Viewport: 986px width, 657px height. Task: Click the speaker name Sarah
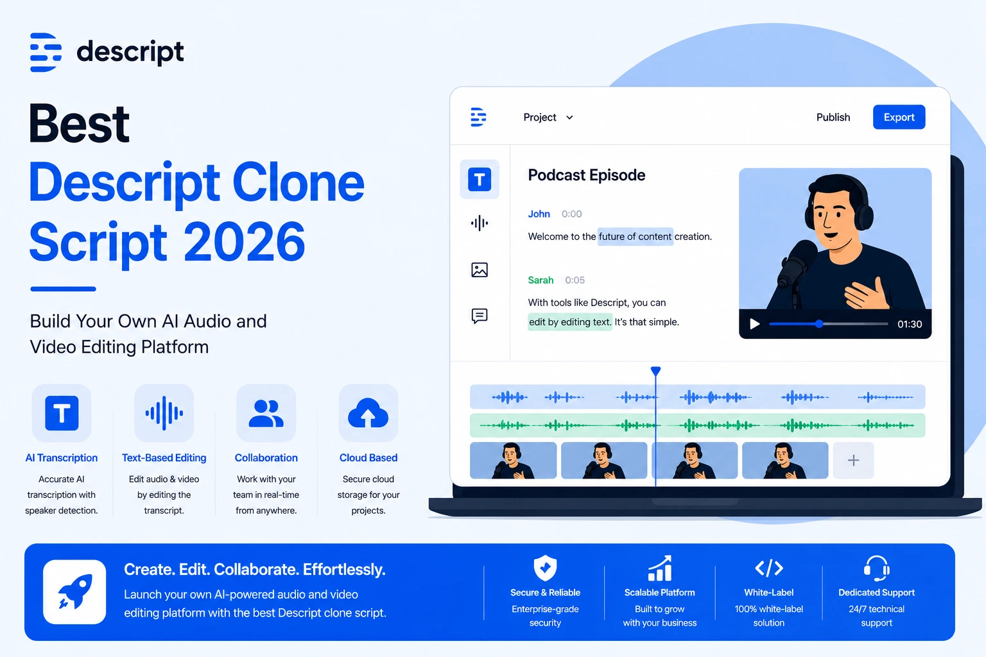[541, 280]
